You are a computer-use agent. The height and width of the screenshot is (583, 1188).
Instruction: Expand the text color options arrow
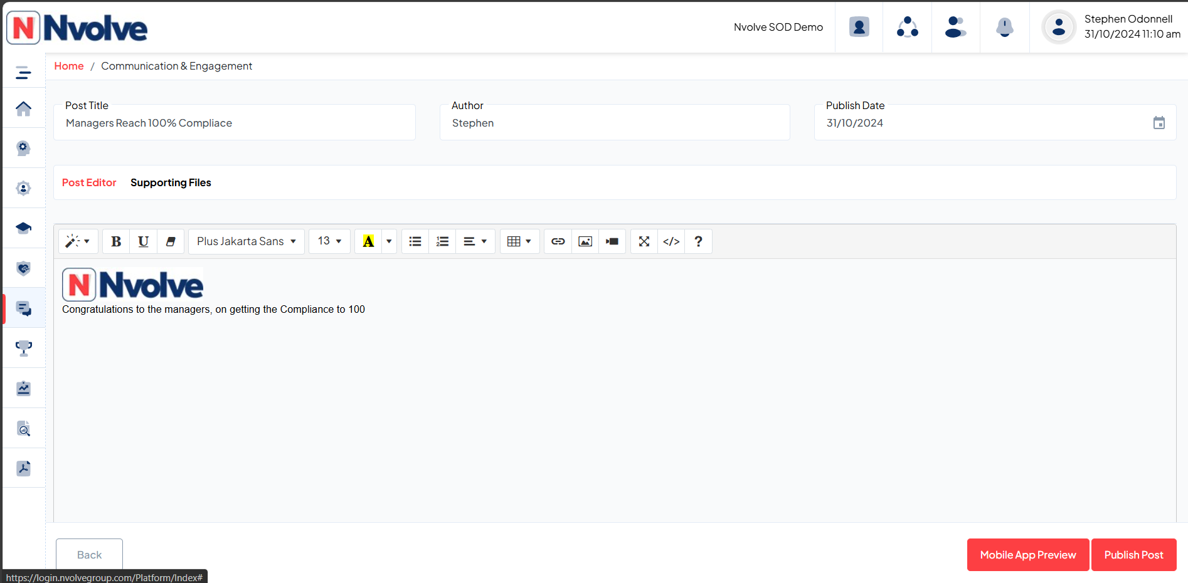click(x=389, y=241)
